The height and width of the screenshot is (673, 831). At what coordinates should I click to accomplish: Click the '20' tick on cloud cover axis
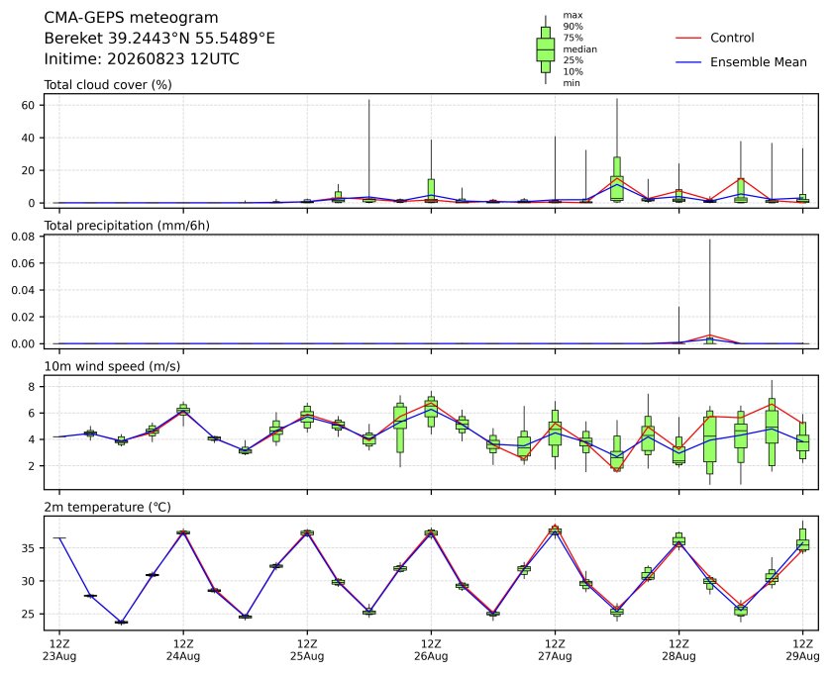tap(28, 170)
